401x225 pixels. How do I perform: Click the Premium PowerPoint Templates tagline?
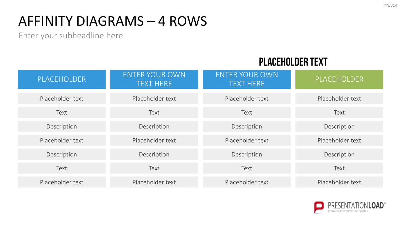(348, 211)
